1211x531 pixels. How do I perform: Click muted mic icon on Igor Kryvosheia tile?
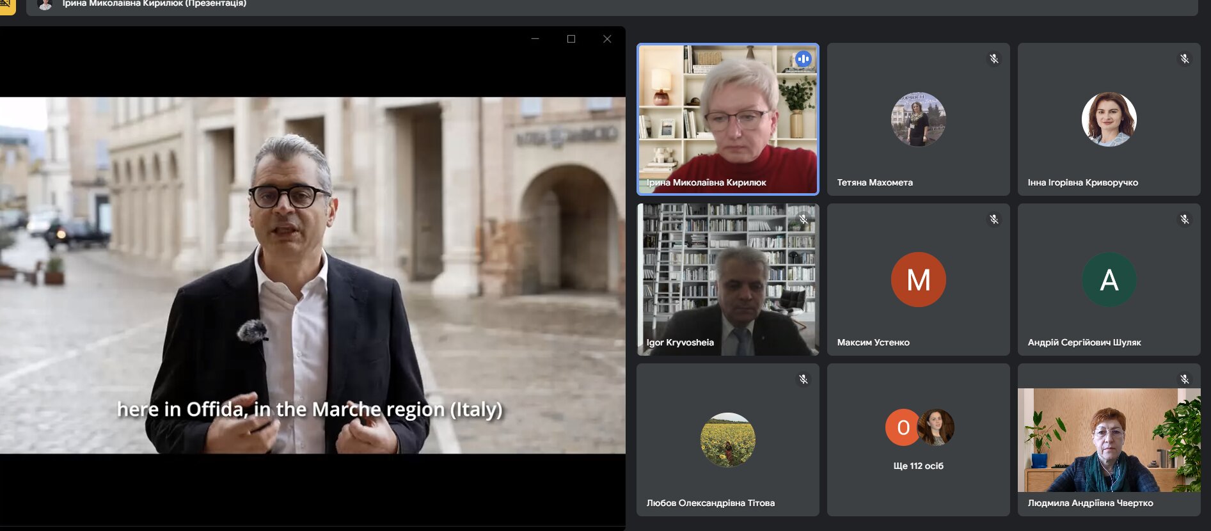pyautogui.click(x=803, y=219)
